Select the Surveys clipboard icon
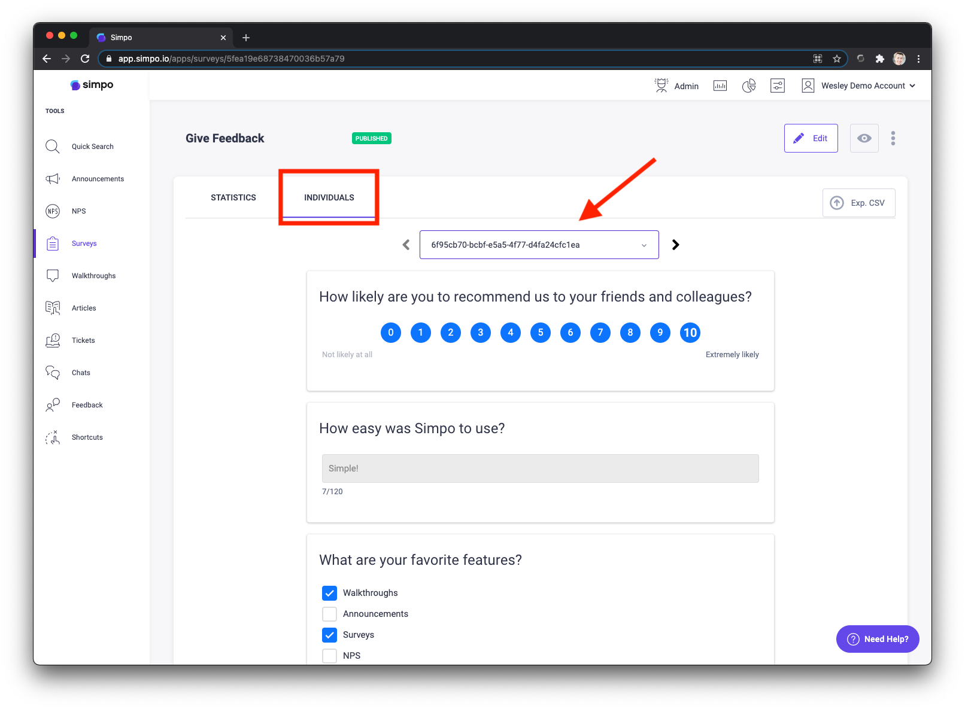The image size is (965, 709). click(53, 244)
